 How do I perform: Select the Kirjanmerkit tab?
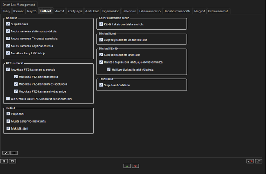pos(110,11)
